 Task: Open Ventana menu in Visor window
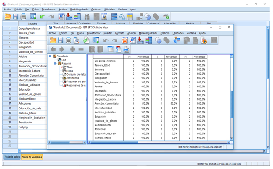(x=192, y=33)
